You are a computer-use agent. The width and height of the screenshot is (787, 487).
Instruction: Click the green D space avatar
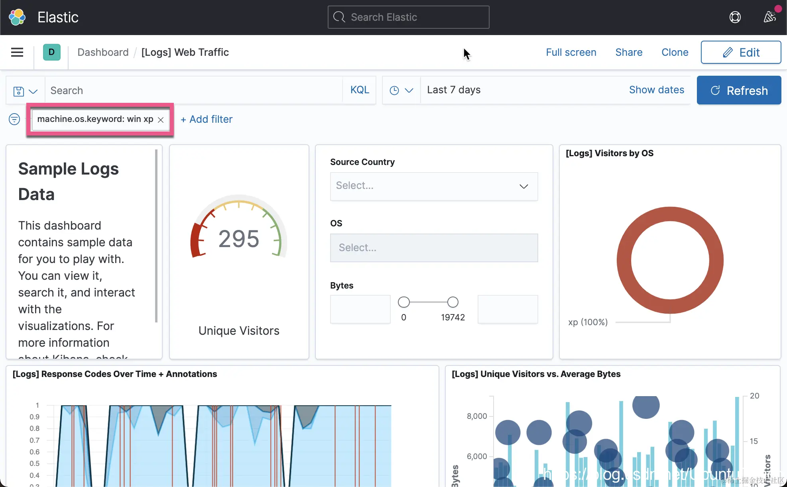point(51,52)
